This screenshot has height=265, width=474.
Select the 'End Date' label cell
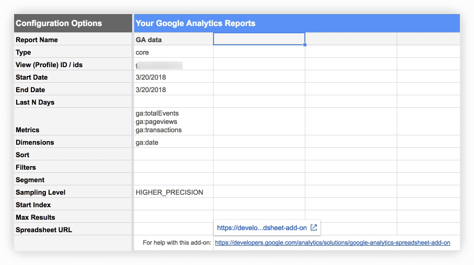(x=73, y=90)
